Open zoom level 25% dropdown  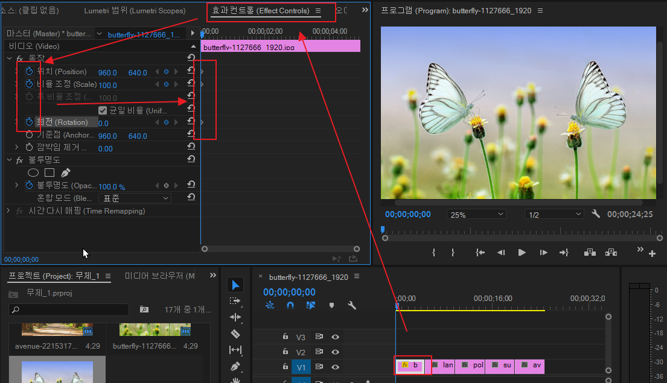(x=476, y=215)
